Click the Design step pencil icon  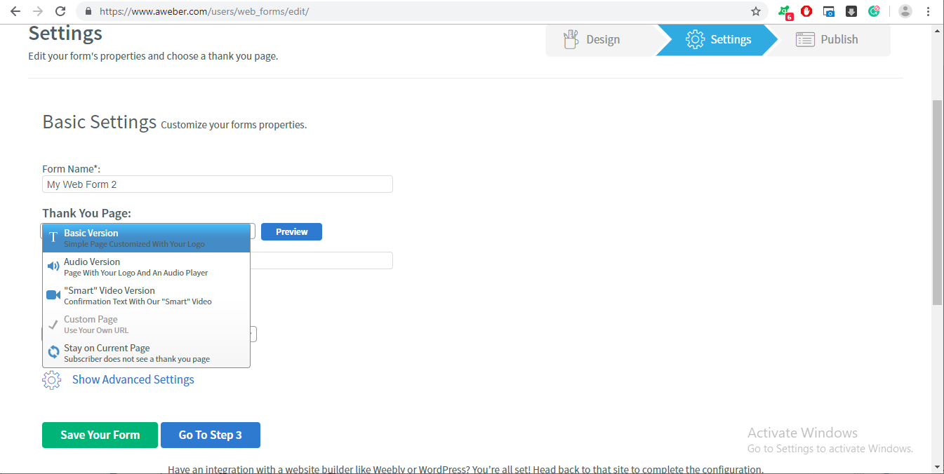click(x=571, y=39)
